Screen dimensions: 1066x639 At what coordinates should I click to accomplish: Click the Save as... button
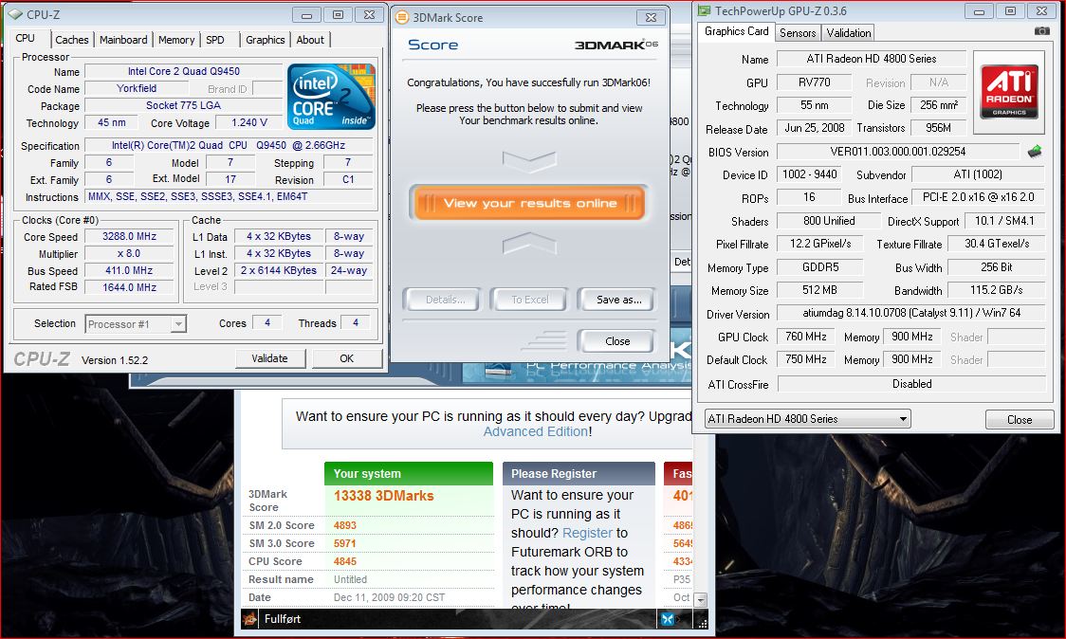click(x=618, y=299)
